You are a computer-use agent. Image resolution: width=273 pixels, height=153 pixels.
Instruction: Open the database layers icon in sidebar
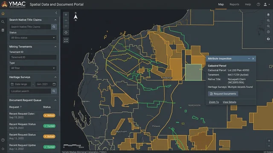pyautogui.click(x=3, y=30)
